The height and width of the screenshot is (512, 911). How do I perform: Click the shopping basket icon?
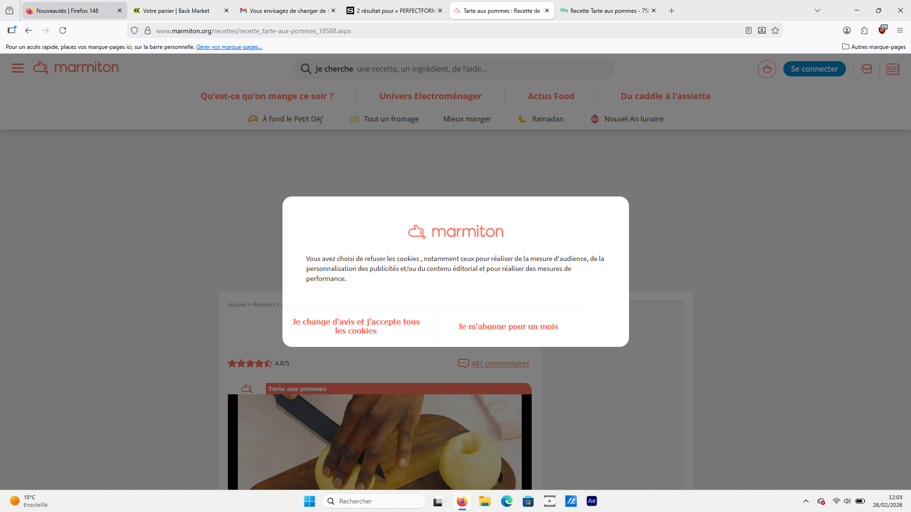767,69
